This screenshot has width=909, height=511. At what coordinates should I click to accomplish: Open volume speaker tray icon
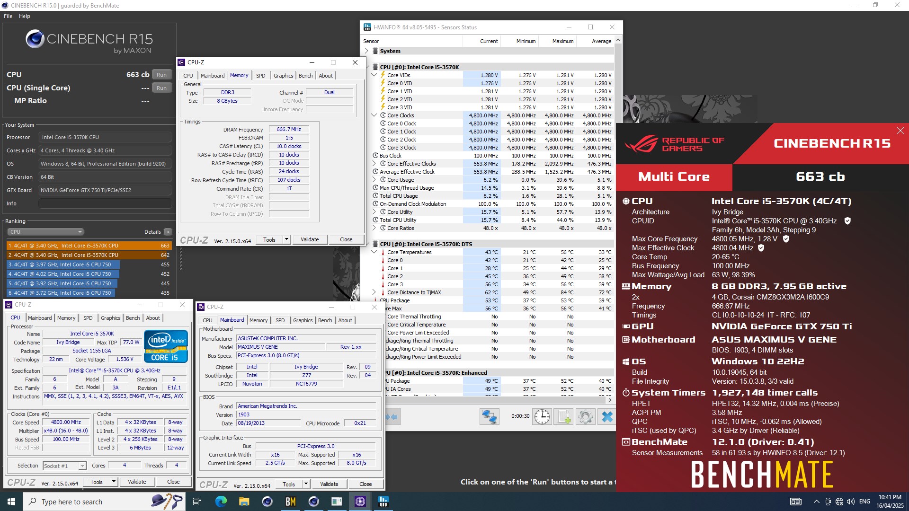[x=851, y=502]
